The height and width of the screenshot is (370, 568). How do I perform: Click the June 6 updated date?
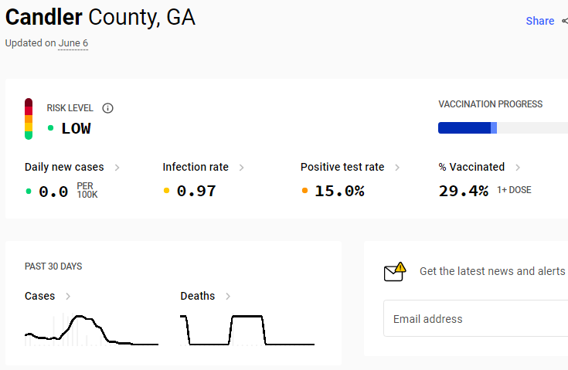pos(73,43)
